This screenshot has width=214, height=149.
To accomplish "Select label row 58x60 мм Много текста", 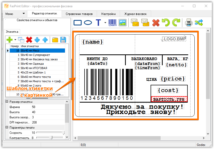I will click(x=37, y=77).
